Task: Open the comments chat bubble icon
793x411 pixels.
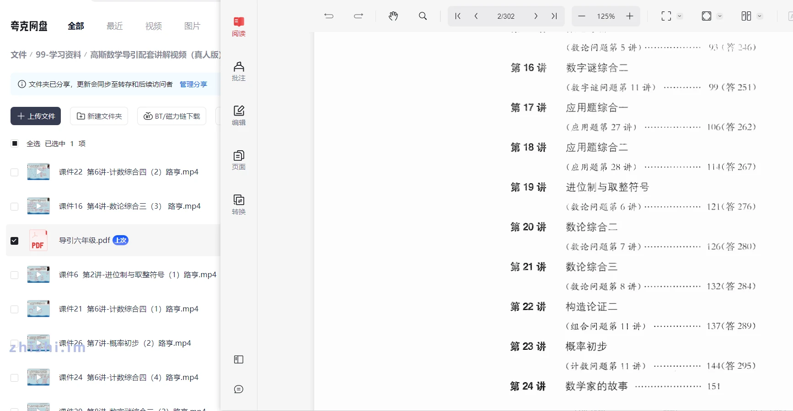Action: pyautogui.click(x=239, y=389)
